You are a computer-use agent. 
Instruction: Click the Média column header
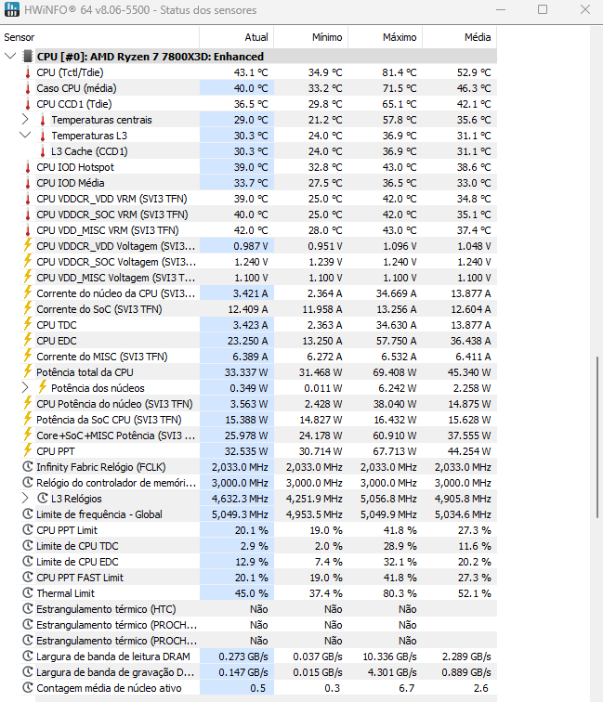click(x=460, y=37)
